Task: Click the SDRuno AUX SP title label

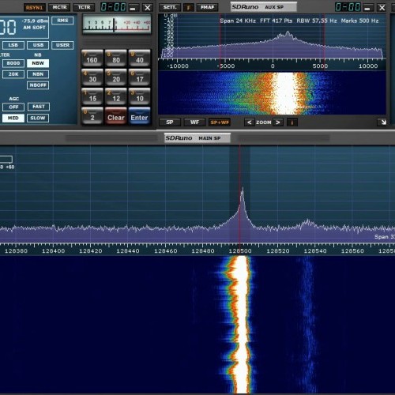Action: coord(264,7)
